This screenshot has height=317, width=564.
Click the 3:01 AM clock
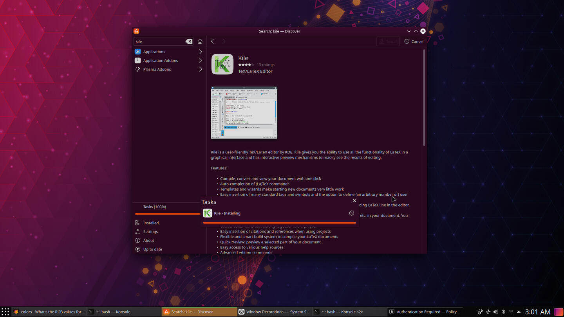pyautogui.click(x=538, y=312)
